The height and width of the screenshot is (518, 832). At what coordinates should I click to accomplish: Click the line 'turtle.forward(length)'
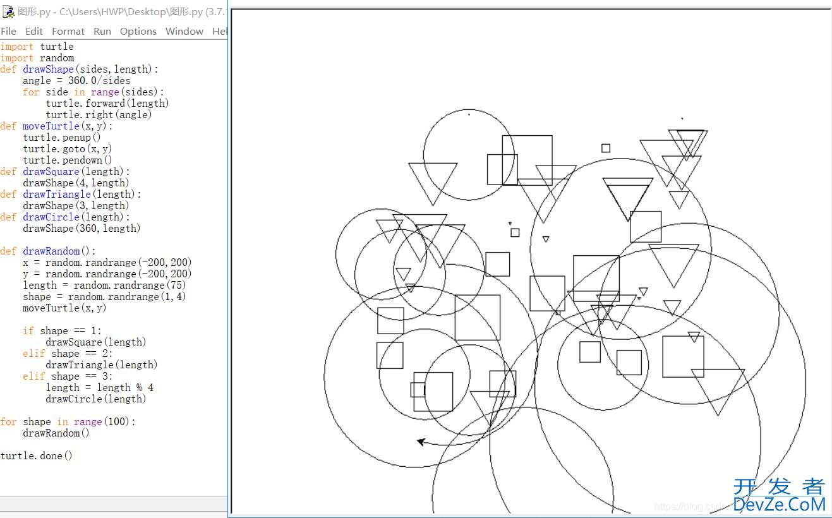pos(107,104)
